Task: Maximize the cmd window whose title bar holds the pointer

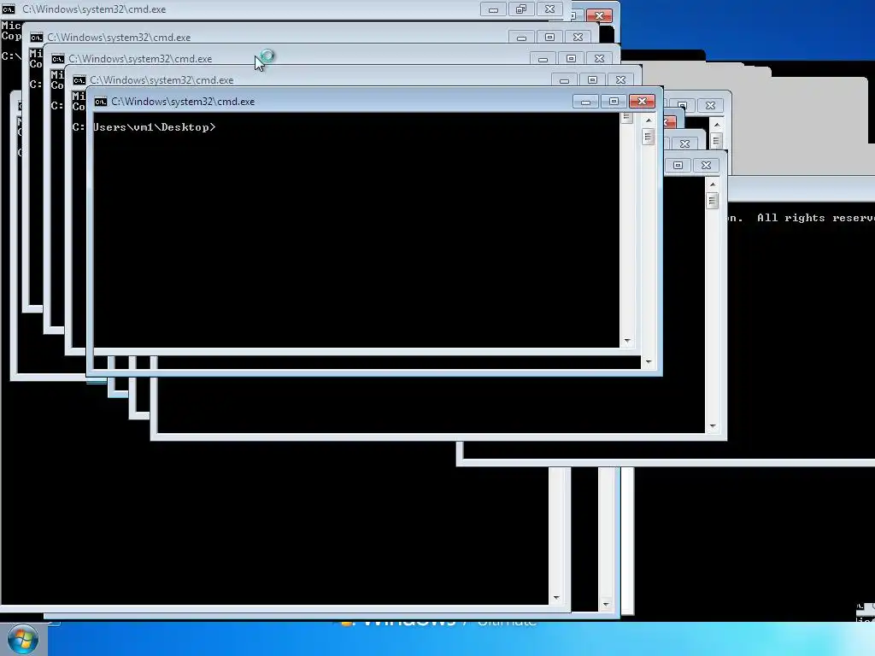Action: [x=571, y=59]
